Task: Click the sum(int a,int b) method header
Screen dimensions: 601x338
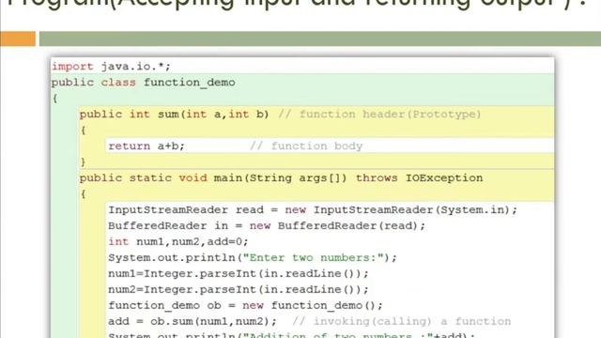Action: (x=175, y=115)
